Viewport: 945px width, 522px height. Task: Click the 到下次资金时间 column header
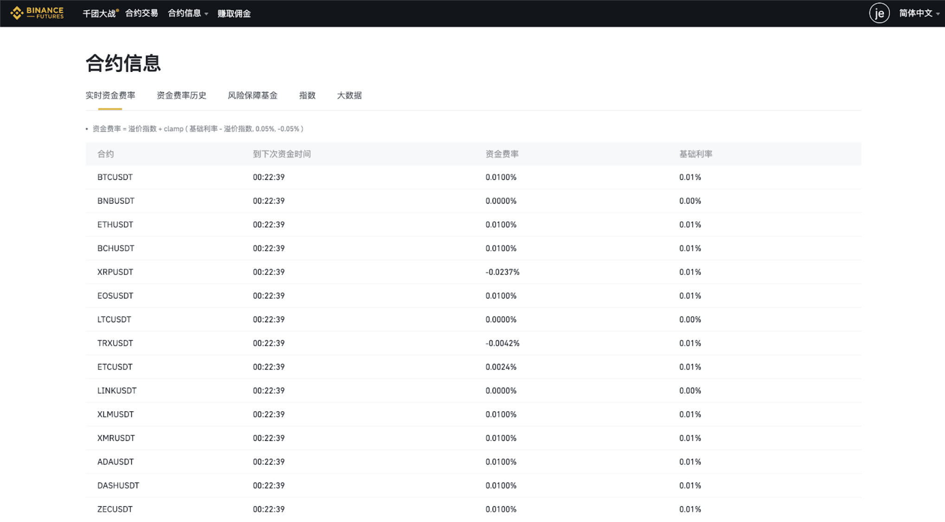(x=282, y=154)
